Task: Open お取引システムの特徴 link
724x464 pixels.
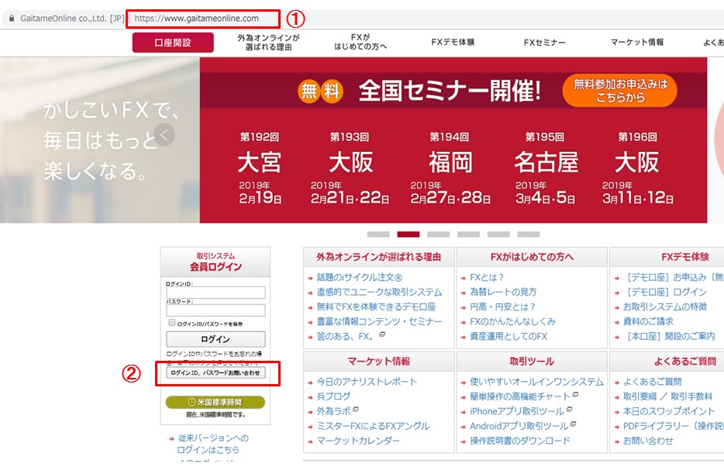Action: click(665, 306)
